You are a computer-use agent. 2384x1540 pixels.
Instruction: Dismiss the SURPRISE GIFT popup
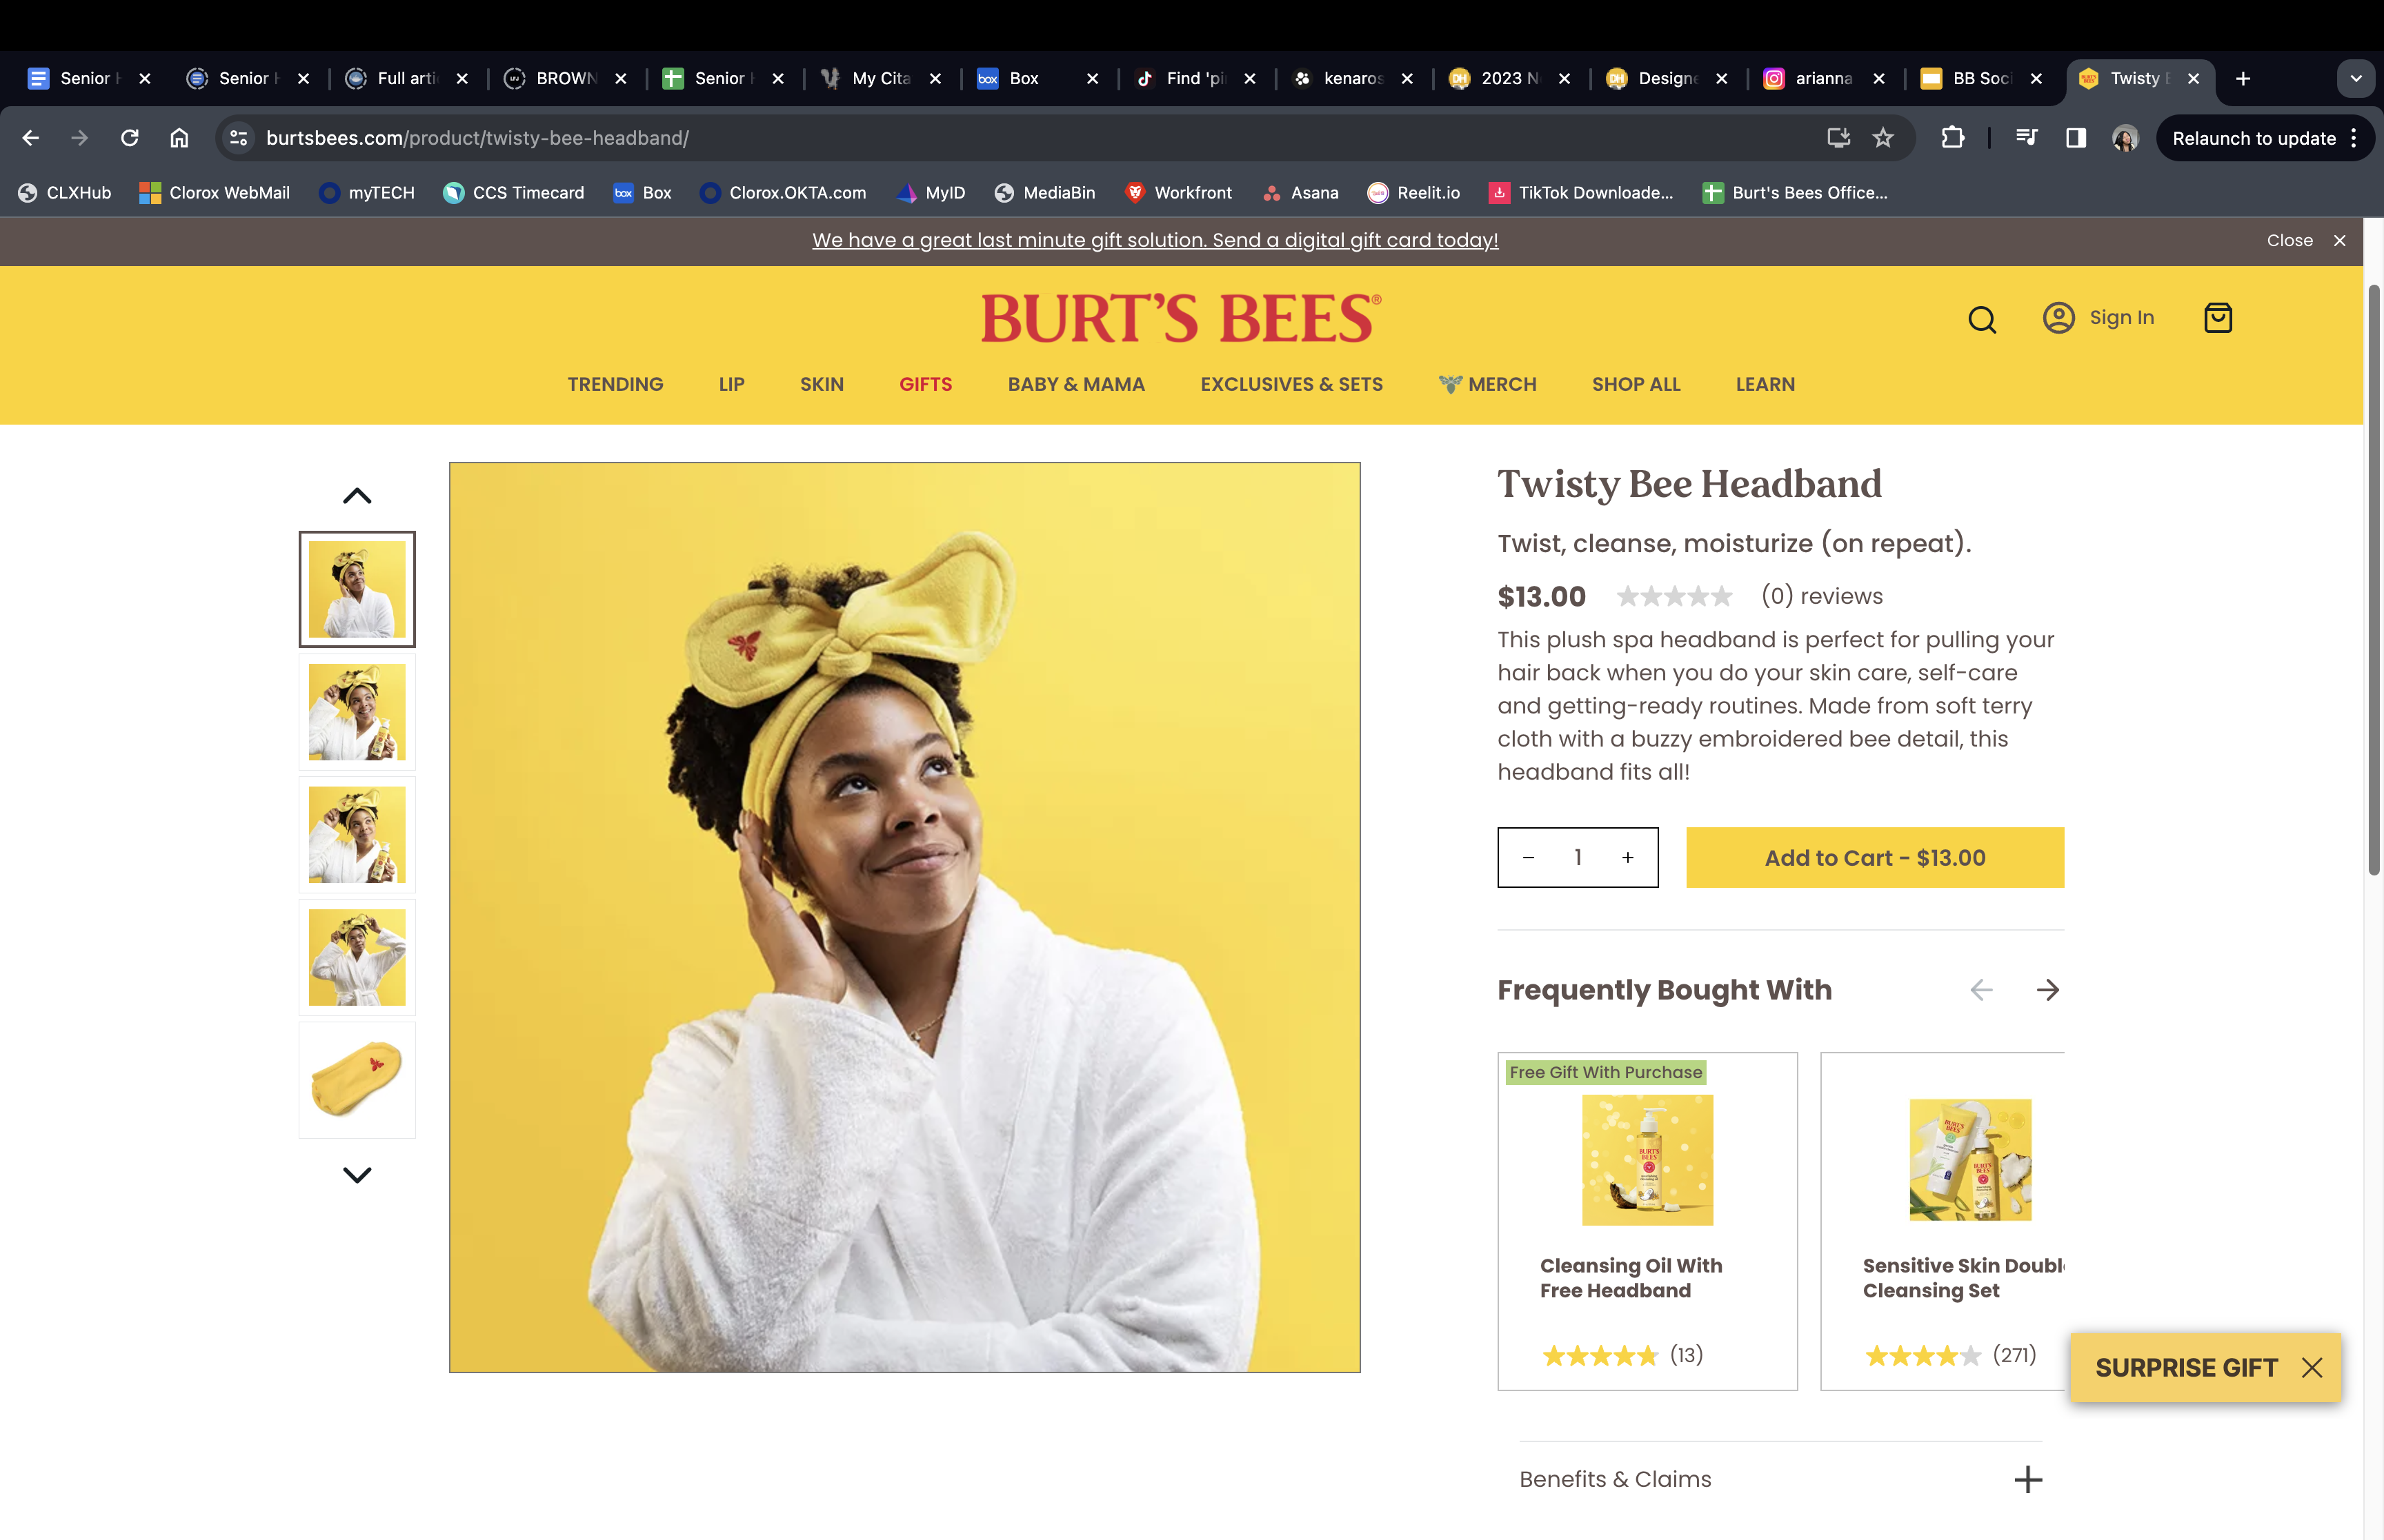click(2311, 1368)
